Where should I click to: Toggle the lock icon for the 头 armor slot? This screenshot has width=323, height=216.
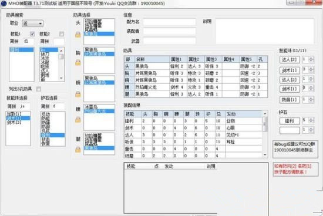[78, 35]
